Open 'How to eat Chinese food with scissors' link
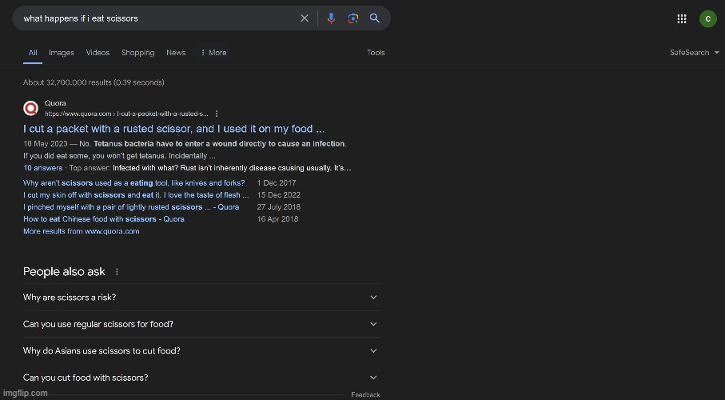The width and height of the screenshot is (725, 400). [x=104, y=219]
